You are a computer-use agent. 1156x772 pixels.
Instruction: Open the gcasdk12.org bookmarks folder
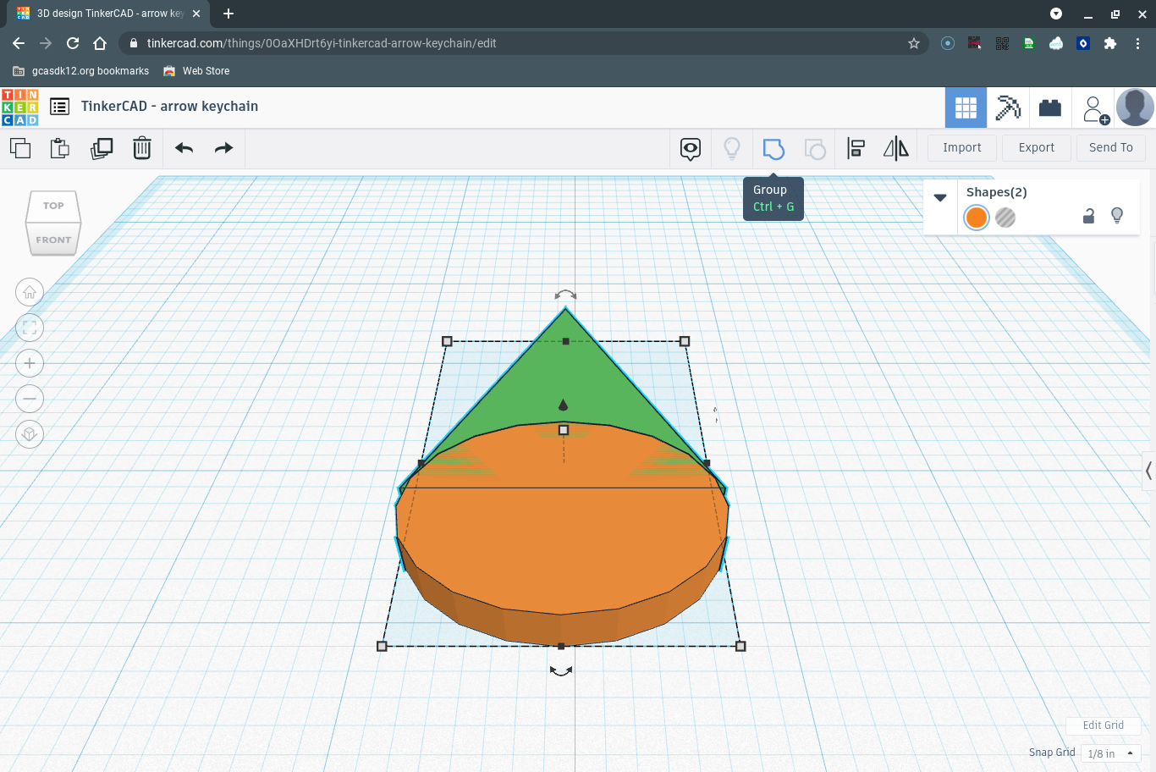81,71
